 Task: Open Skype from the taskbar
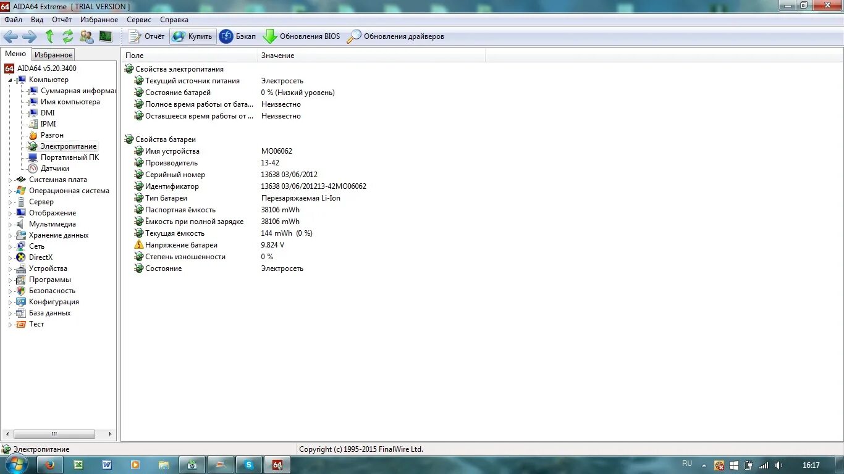point(248,465)
